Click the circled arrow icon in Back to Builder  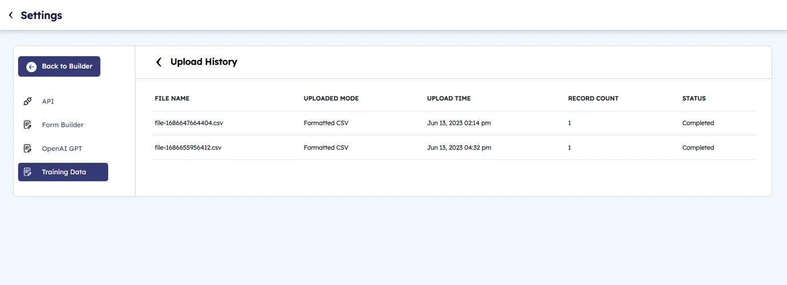(31, 67)
